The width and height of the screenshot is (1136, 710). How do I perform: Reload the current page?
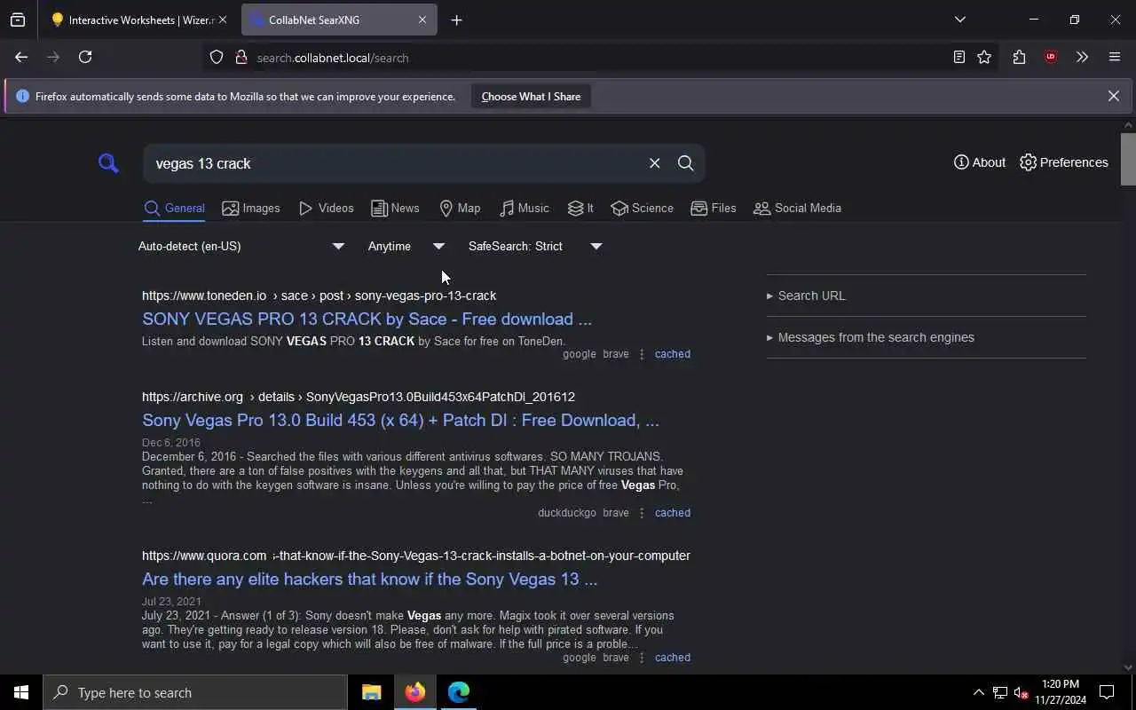pos(85,57)
